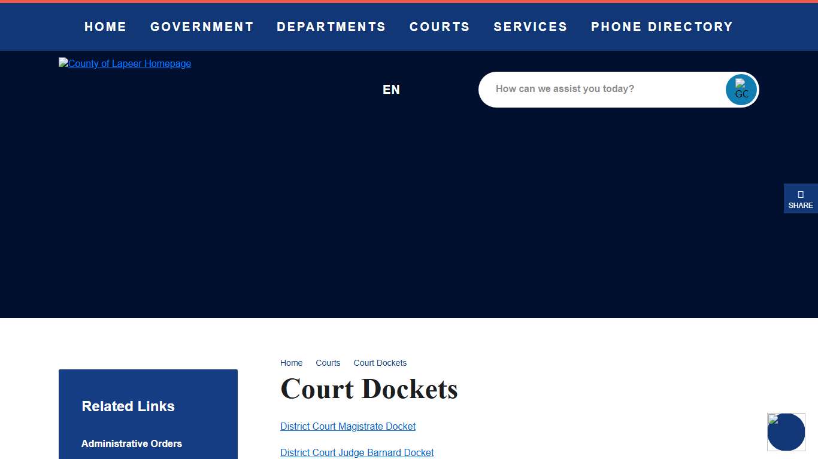Select Services in the main navigation

(530, 27)
